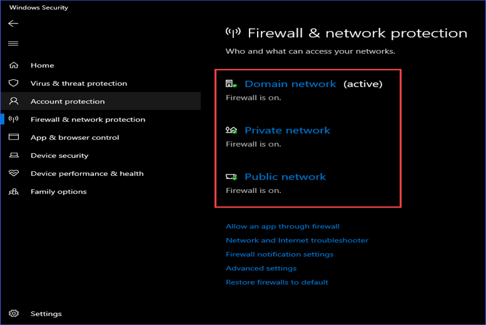This screenshot has width=486, height=325.
Task: Open the Family options people icon
Action: (x=13, y=192)
